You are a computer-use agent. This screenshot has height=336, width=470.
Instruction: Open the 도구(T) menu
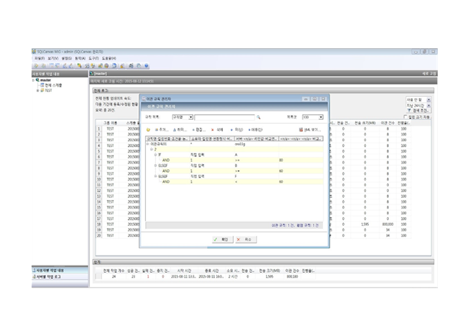pyautogui.click(x=93, y=58)
